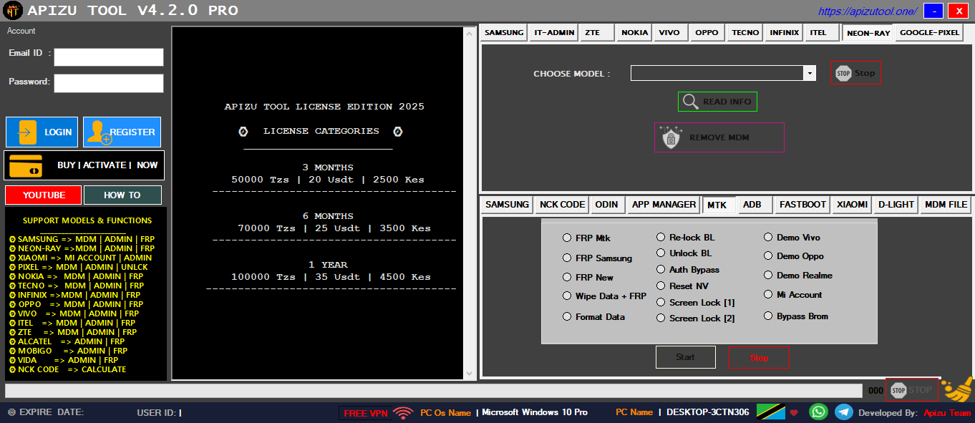Select the READ INFO magnifier icon
The image size is (975, 423).
[x=691, y=101]
